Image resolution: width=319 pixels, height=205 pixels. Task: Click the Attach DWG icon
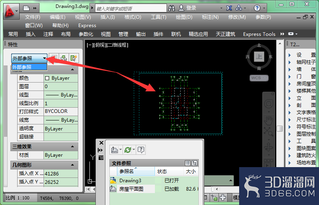click(x=115, y=150)
